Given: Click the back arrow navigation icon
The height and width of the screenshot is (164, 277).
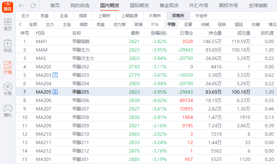Looking at the screenshot, I should click(22, 6).
